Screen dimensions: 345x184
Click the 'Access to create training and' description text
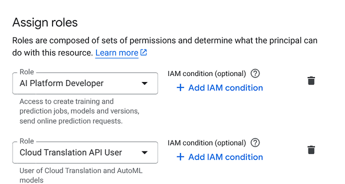(66, 101)
